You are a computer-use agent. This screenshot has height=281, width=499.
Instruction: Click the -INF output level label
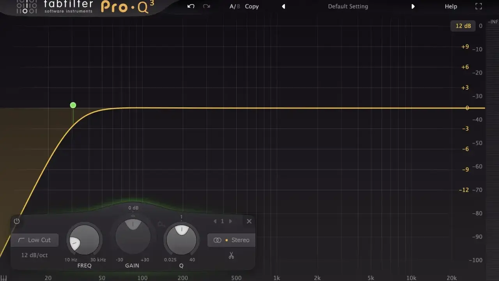click(x=493, y=22)
